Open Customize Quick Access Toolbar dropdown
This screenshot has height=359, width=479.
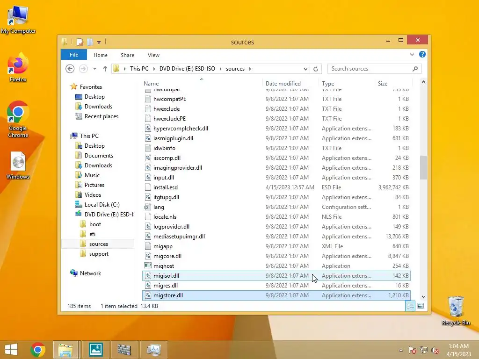pyautogui.click(x=99, y=42)
